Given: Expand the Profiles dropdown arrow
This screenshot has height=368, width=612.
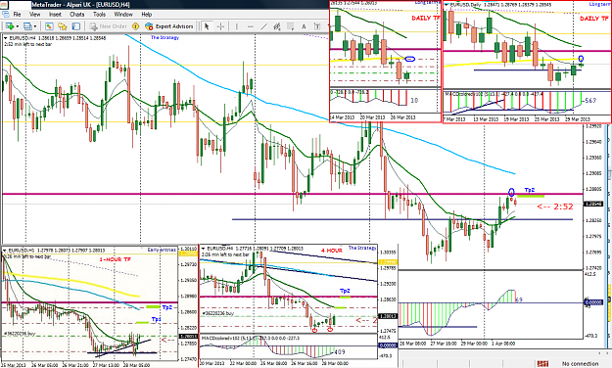Looking at the screenshot, I should [34, 26].
